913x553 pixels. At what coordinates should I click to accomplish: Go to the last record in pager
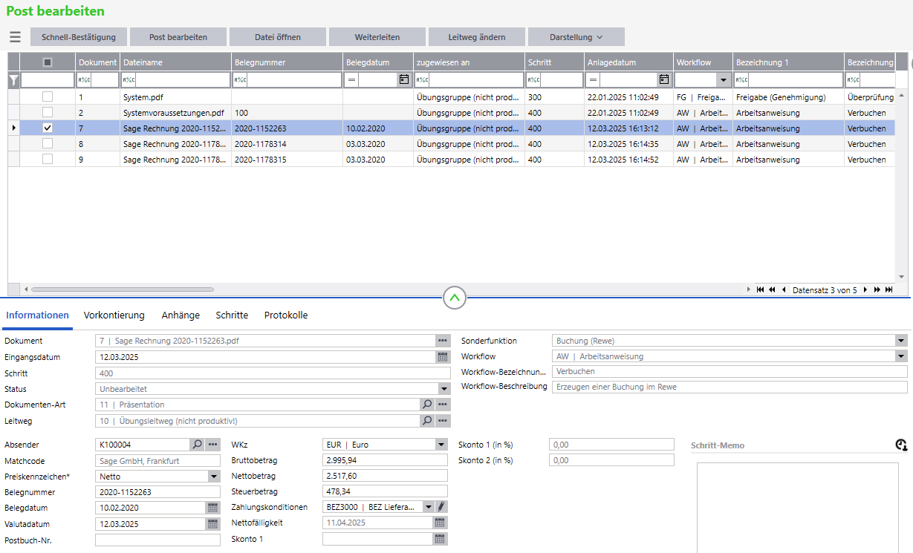click(888, 289)
